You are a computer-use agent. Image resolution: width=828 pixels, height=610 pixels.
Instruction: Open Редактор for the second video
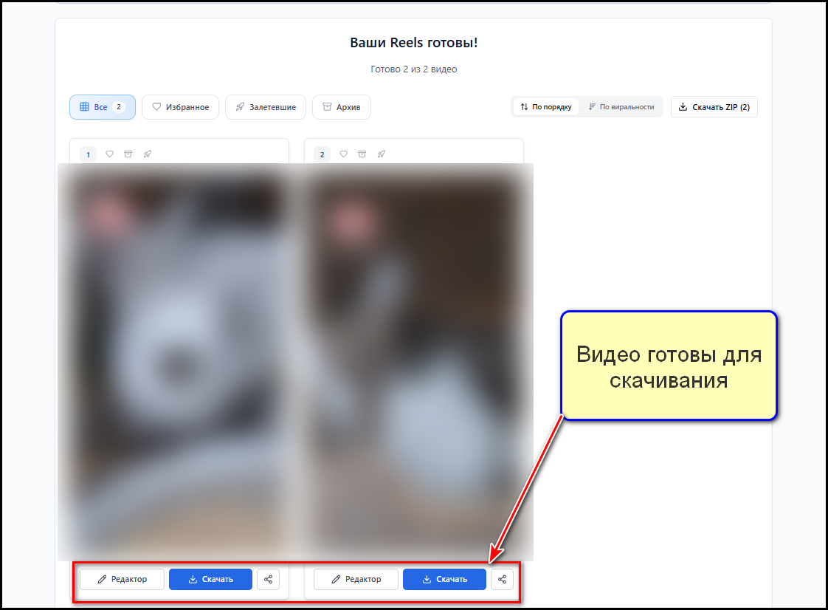356,580
